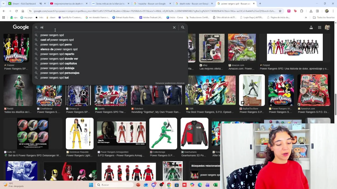The height and width of the screenshot is (189, 337).
Task: Open 'cpu' bookmark
Action: [14, 18]
